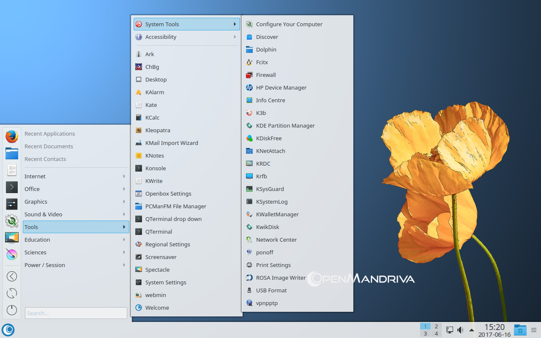Show hidden system tray icons arrow
The width and height of the screenshot is (541, 338).
point(472,330)
